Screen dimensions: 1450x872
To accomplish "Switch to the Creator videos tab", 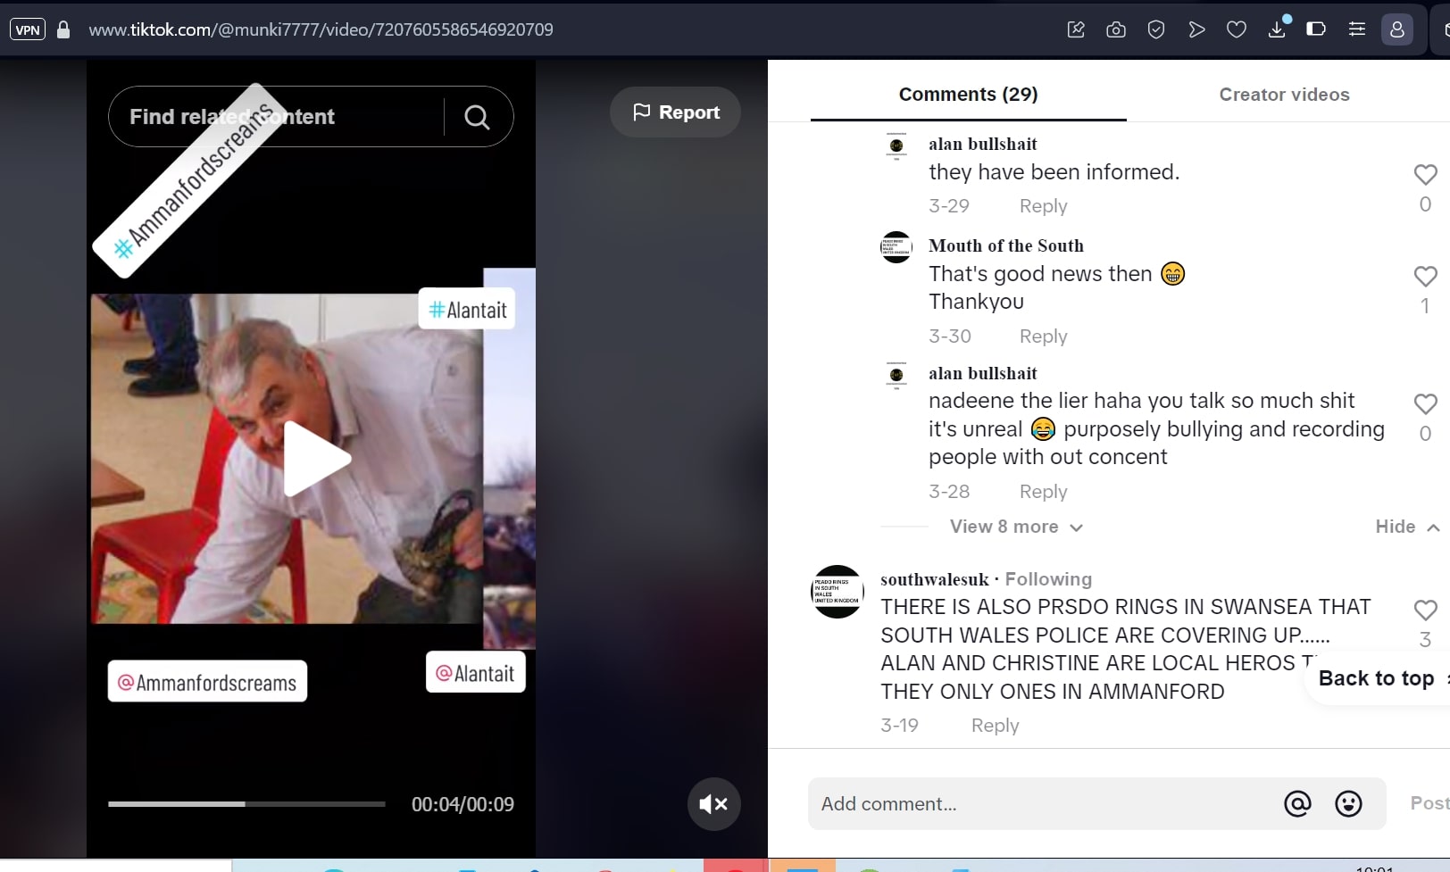I will [1284, 95].
